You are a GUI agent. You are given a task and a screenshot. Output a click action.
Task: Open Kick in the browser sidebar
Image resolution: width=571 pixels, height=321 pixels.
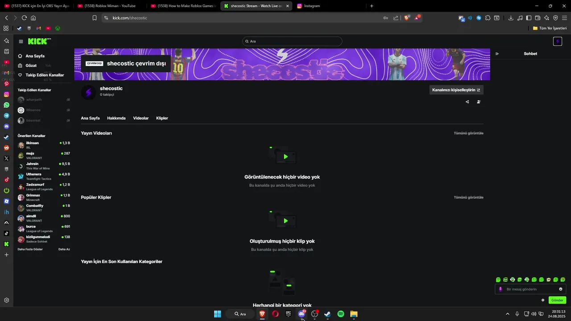[x=6, y=244]
